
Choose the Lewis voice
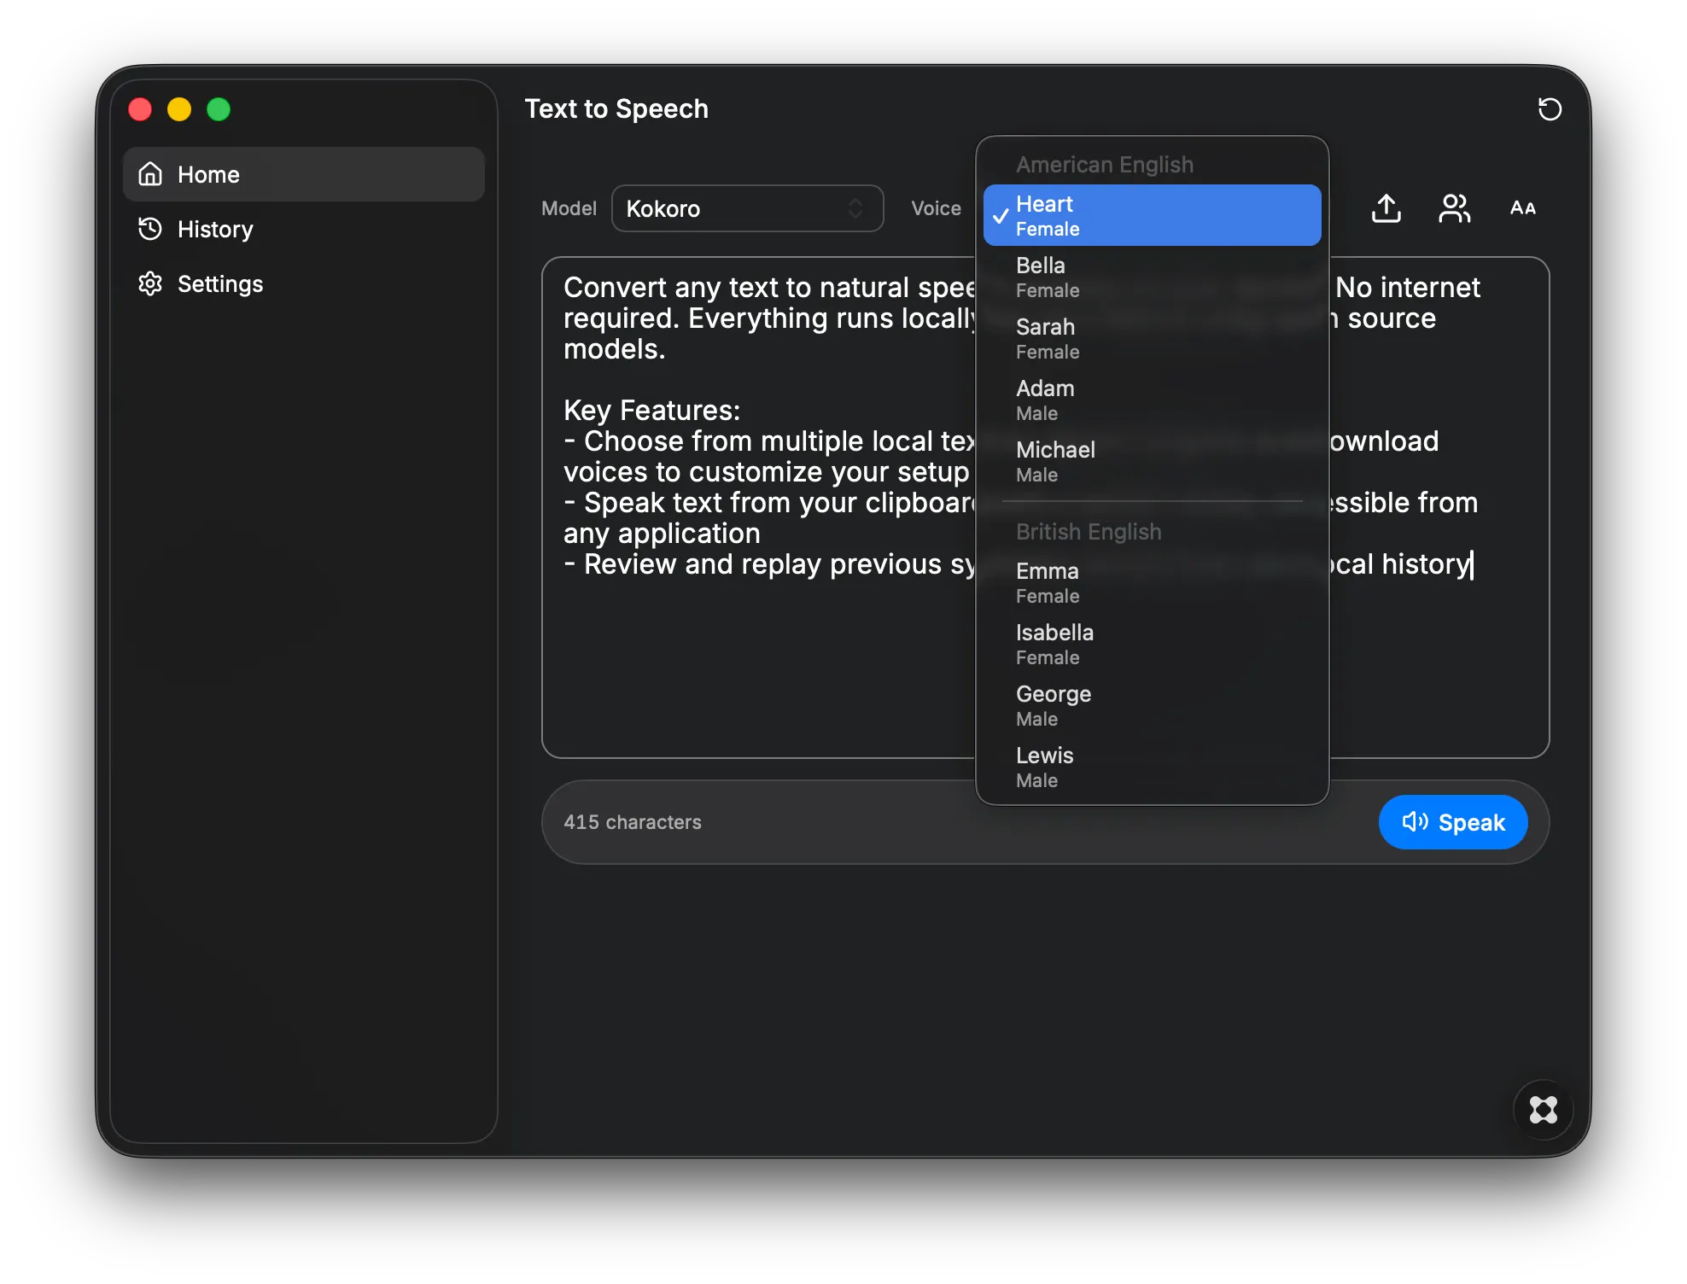pos(1152,767)
